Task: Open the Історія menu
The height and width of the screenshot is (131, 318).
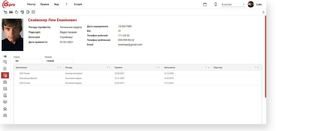Action: pos(78,4)
